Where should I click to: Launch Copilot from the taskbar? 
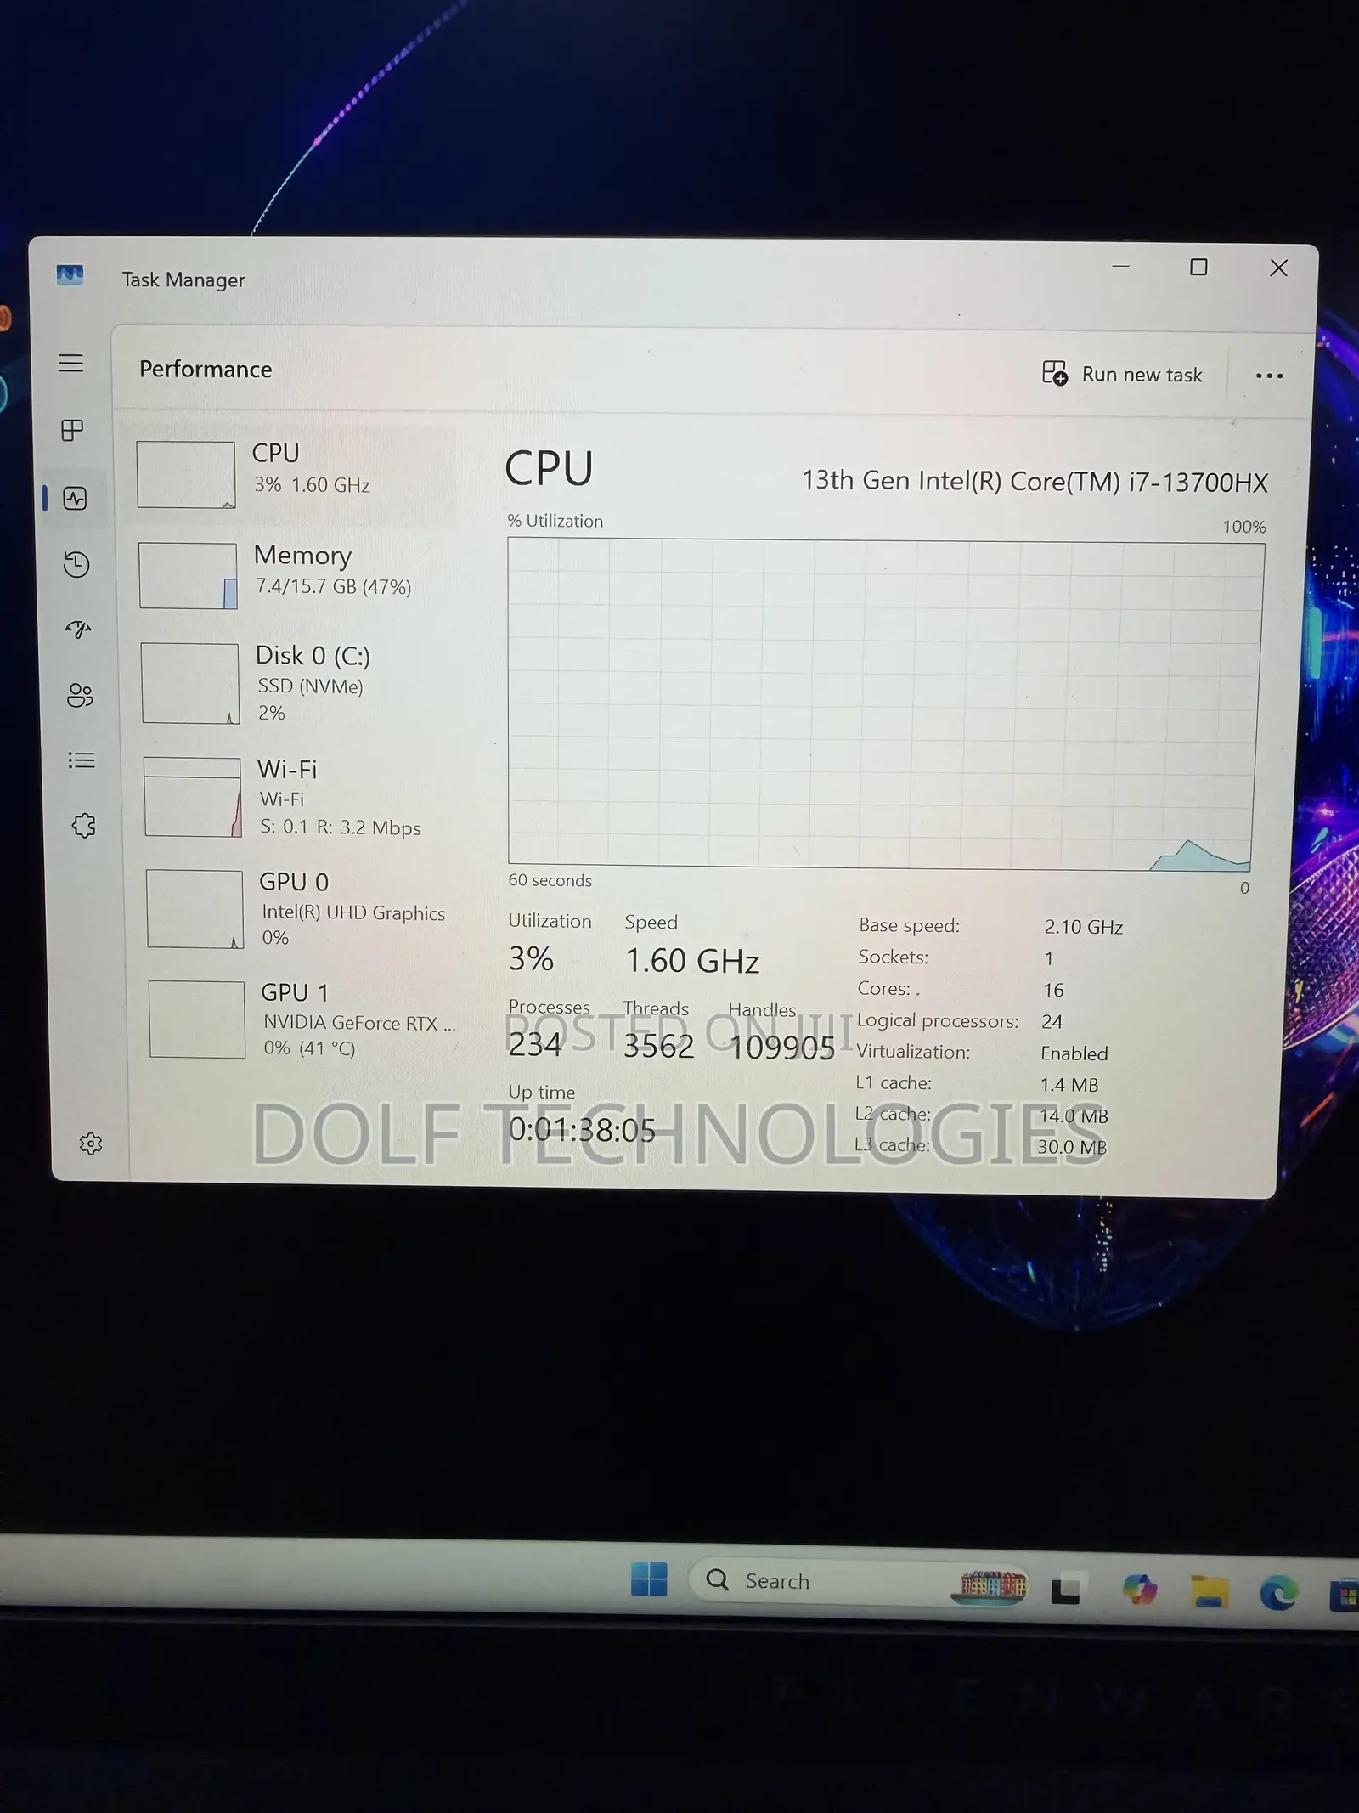(x=1139, y=1589)
